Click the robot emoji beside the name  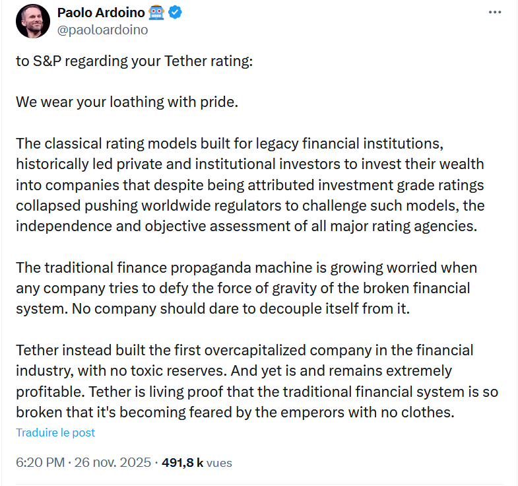coord(156,13)
